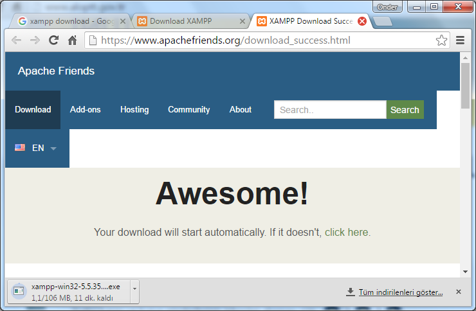
Task: Open the About menu item
Action: (x=241, y=110)
